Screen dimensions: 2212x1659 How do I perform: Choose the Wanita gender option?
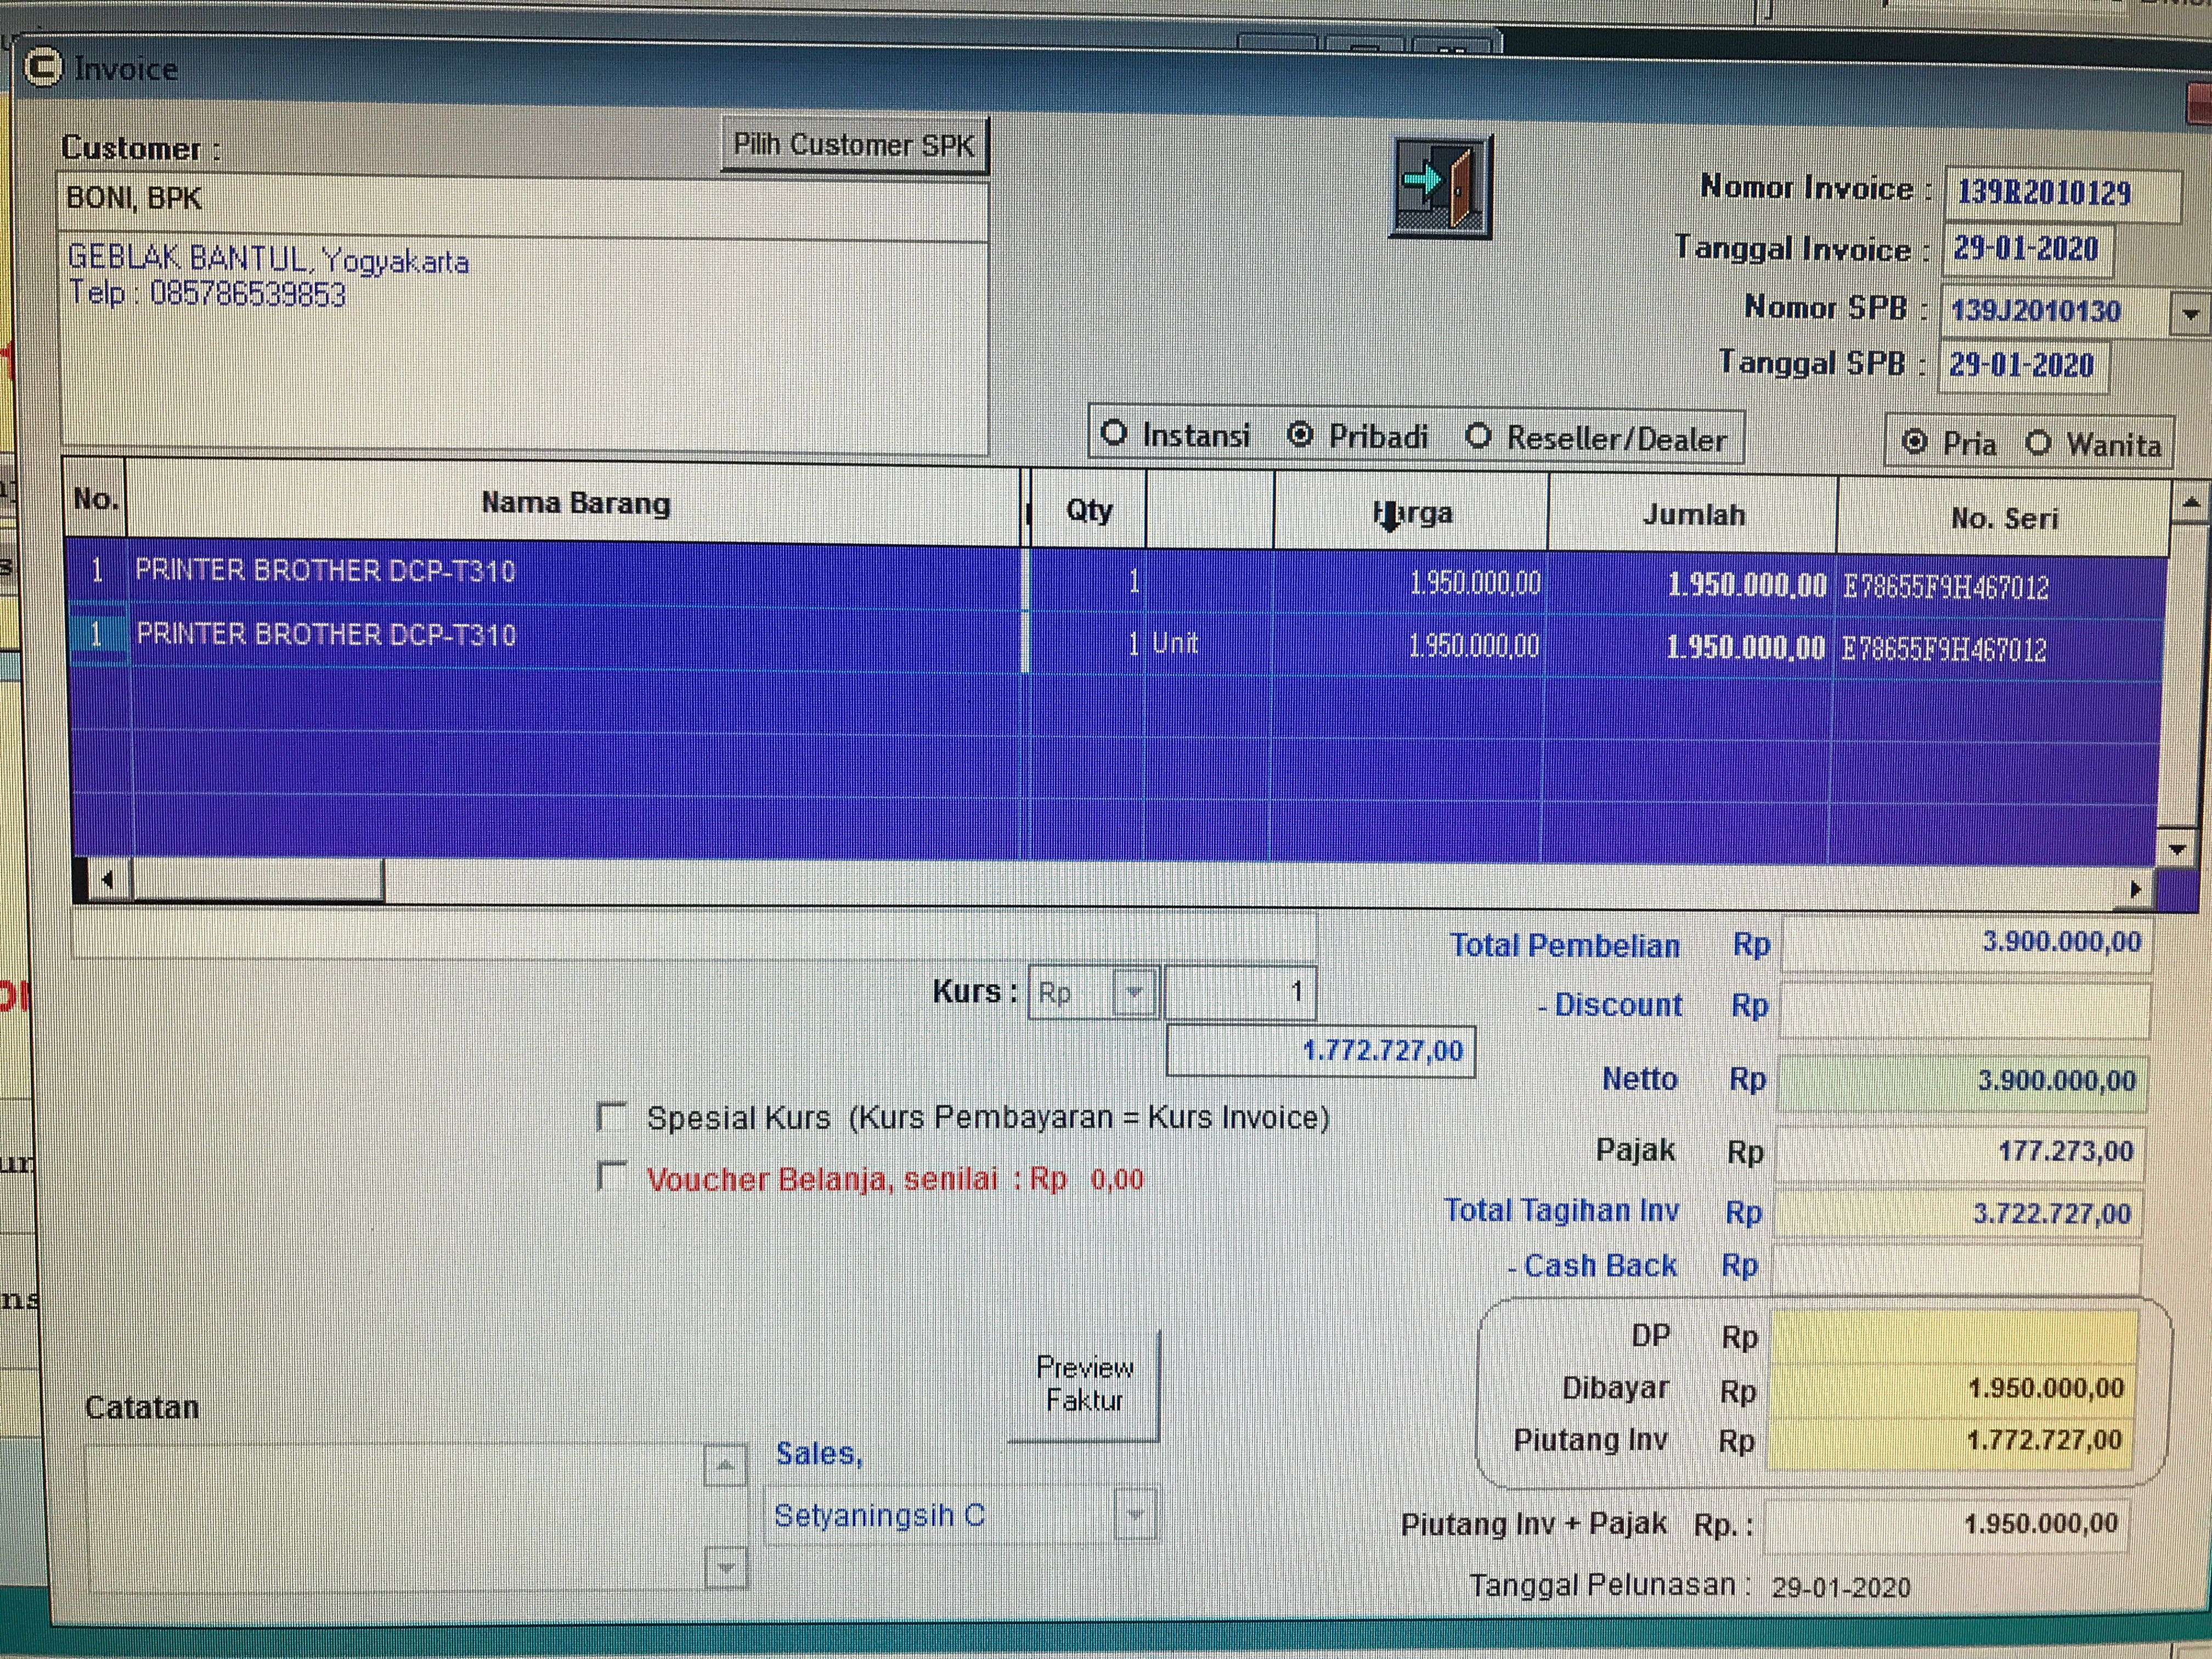pos(2038,443)
